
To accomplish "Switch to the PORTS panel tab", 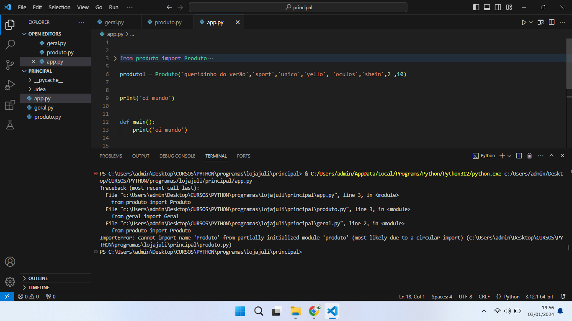I will pos(243,156).
